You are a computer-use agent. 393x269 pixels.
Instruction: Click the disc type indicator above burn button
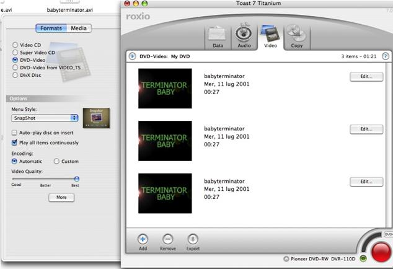click(388, 234)
